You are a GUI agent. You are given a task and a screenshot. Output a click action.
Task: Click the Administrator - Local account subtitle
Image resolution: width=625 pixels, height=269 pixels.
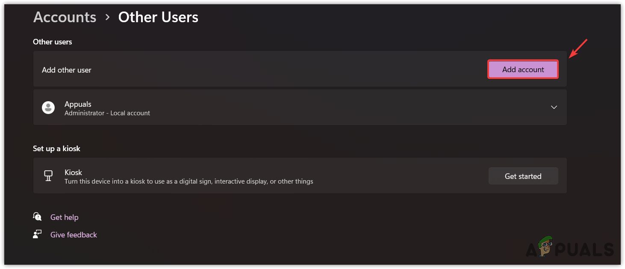(x=107, y=113)
